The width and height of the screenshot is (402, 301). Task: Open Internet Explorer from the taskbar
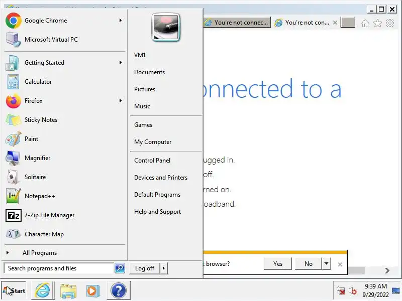point(43,290)
